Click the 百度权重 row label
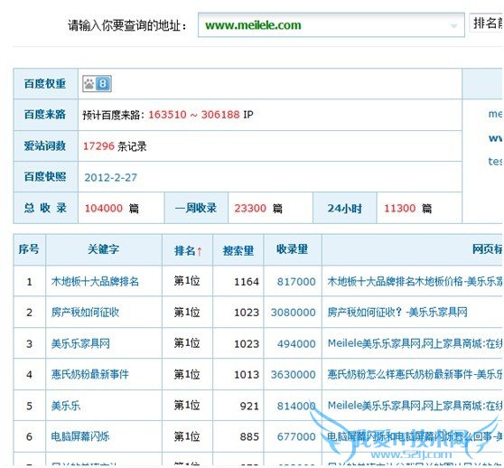Viewport: 504px width, 468px height. (45, 84)
